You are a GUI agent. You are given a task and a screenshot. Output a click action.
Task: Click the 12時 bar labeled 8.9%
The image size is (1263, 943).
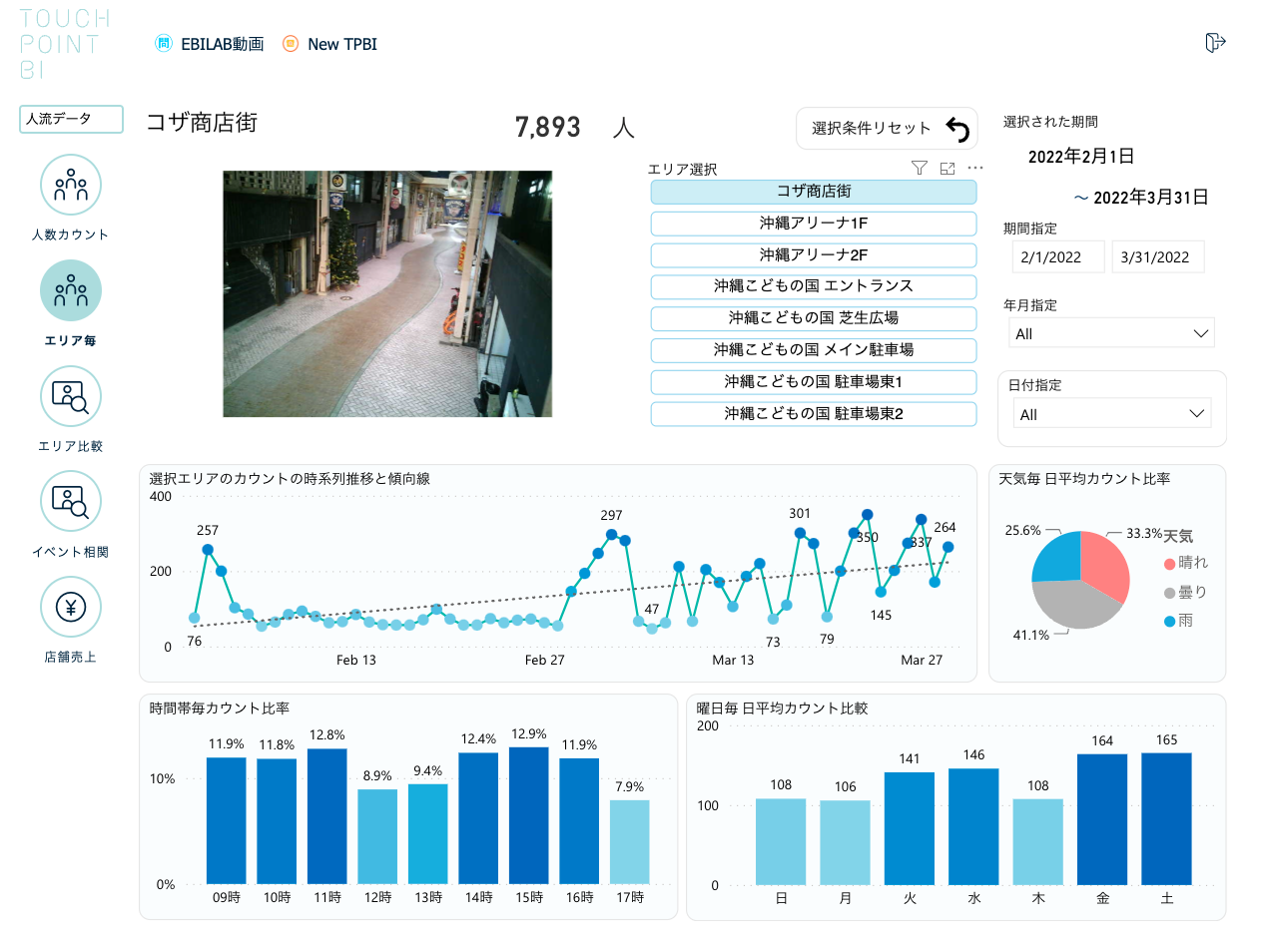[x=377, y=837]
